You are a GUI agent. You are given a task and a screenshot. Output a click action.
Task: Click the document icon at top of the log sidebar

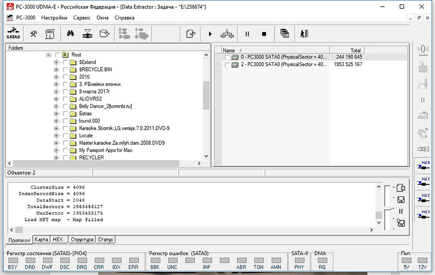401,188
